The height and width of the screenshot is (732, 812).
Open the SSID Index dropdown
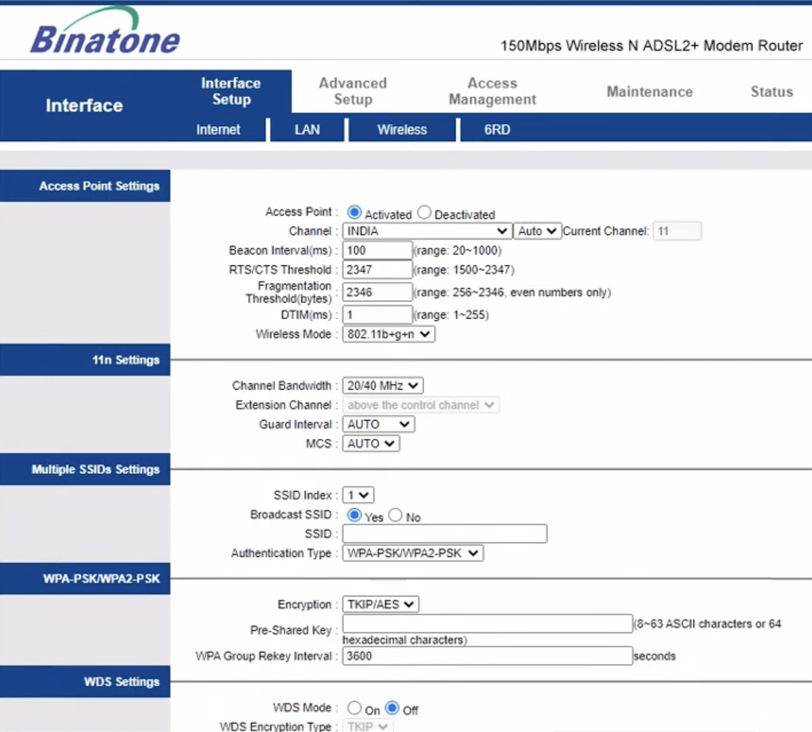click(358, 495)
